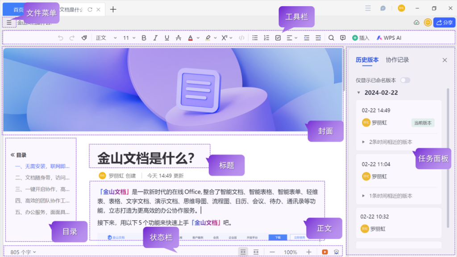Jump to outline item 一、无需安装
The width and height of the screenshot is (457, 257).
[42, 166]
